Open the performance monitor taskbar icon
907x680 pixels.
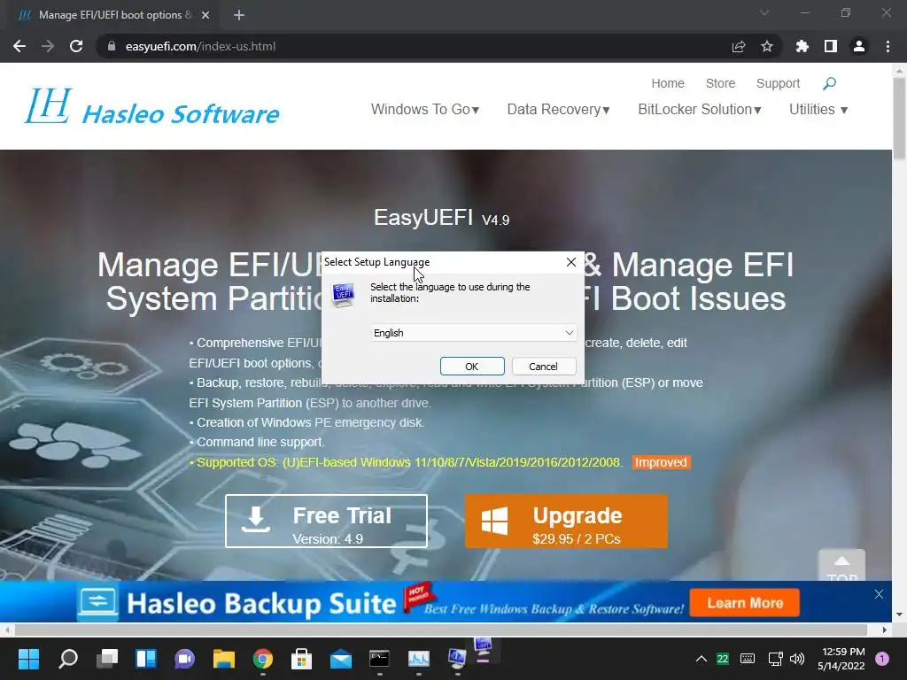click(418, 659)
